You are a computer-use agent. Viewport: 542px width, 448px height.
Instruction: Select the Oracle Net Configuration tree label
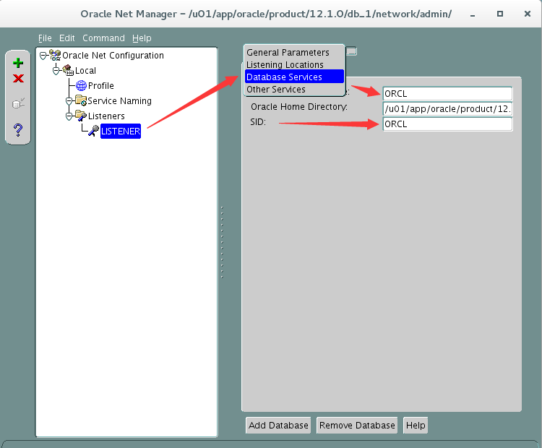coord(113,56)
